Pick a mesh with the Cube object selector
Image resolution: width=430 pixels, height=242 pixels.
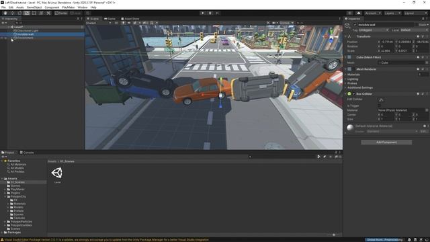click(427, 63)
